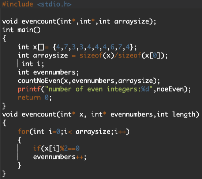Click the return 0; statement
This screenshot has width=202, height=179.
(x=35, y=98)
